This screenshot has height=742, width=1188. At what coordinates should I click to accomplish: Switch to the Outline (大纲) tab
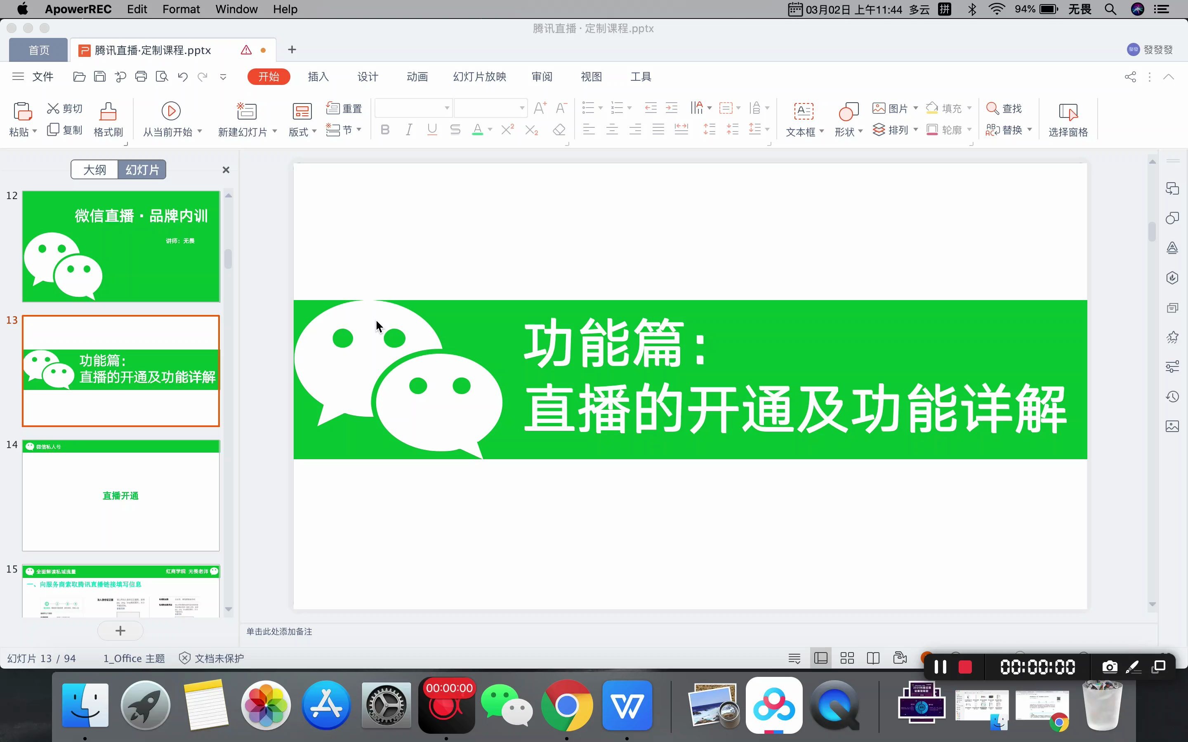point(94,170)
